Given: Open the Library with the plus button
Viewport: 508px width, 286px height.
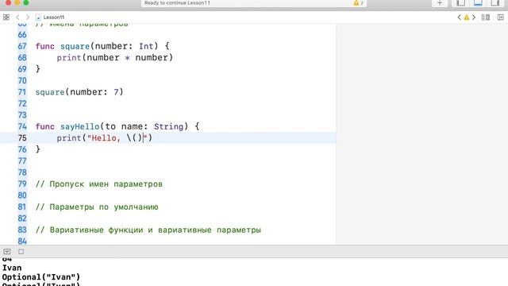Looking at the screenshot, I should click(440, 3).
